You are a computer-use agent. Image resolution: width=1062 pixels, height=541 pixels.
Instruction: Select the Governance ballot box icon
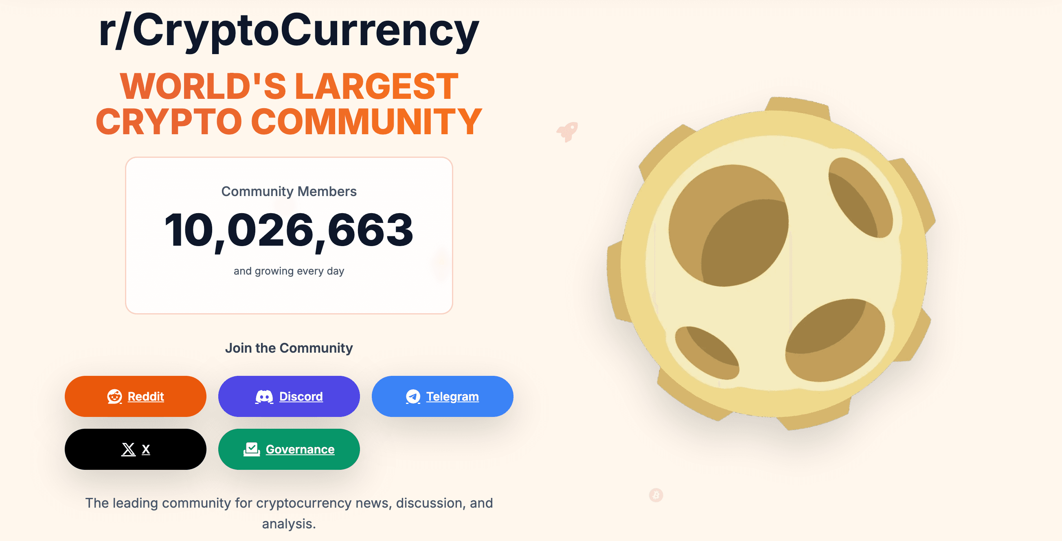pyautogui.click(x=252, y=449)
